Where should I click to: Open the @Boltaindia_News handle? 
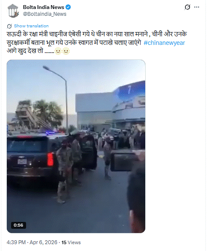coord(44,14)
